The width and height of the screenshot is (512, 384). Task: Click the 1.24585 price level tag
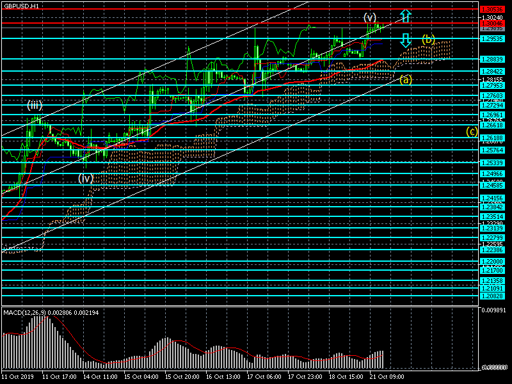pos(493,186)
